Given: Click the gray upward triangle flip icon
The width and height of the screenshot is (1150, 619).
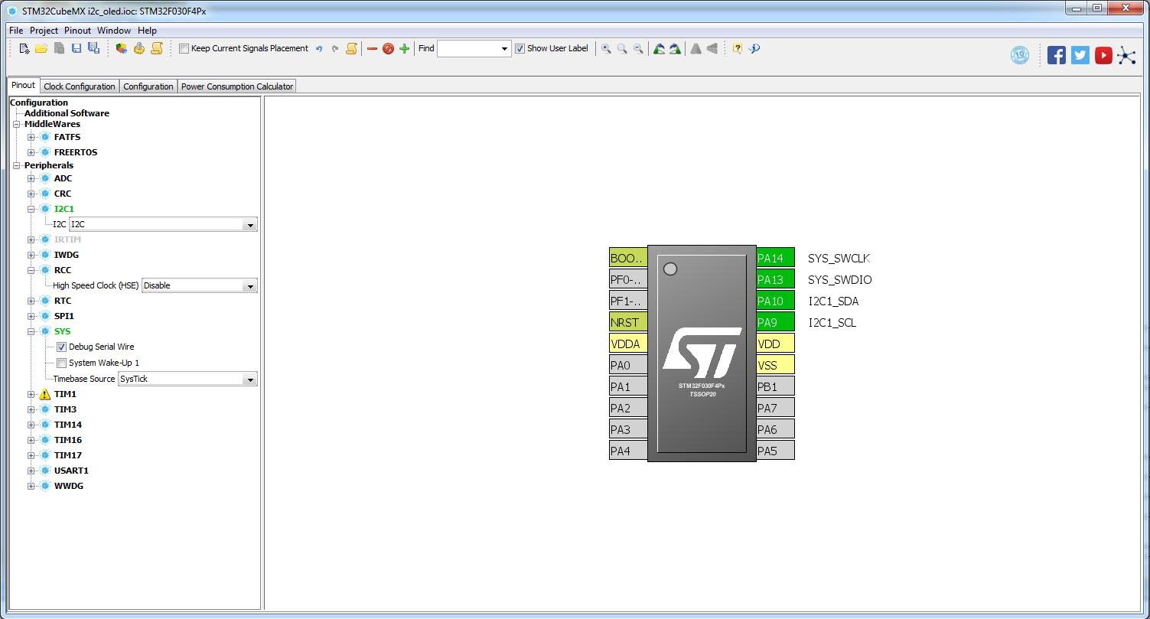Looking at the screenshot, I should 696,48.
